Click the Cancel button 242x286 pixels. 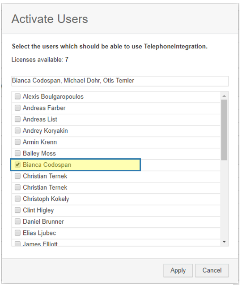(x=212, y=270)
